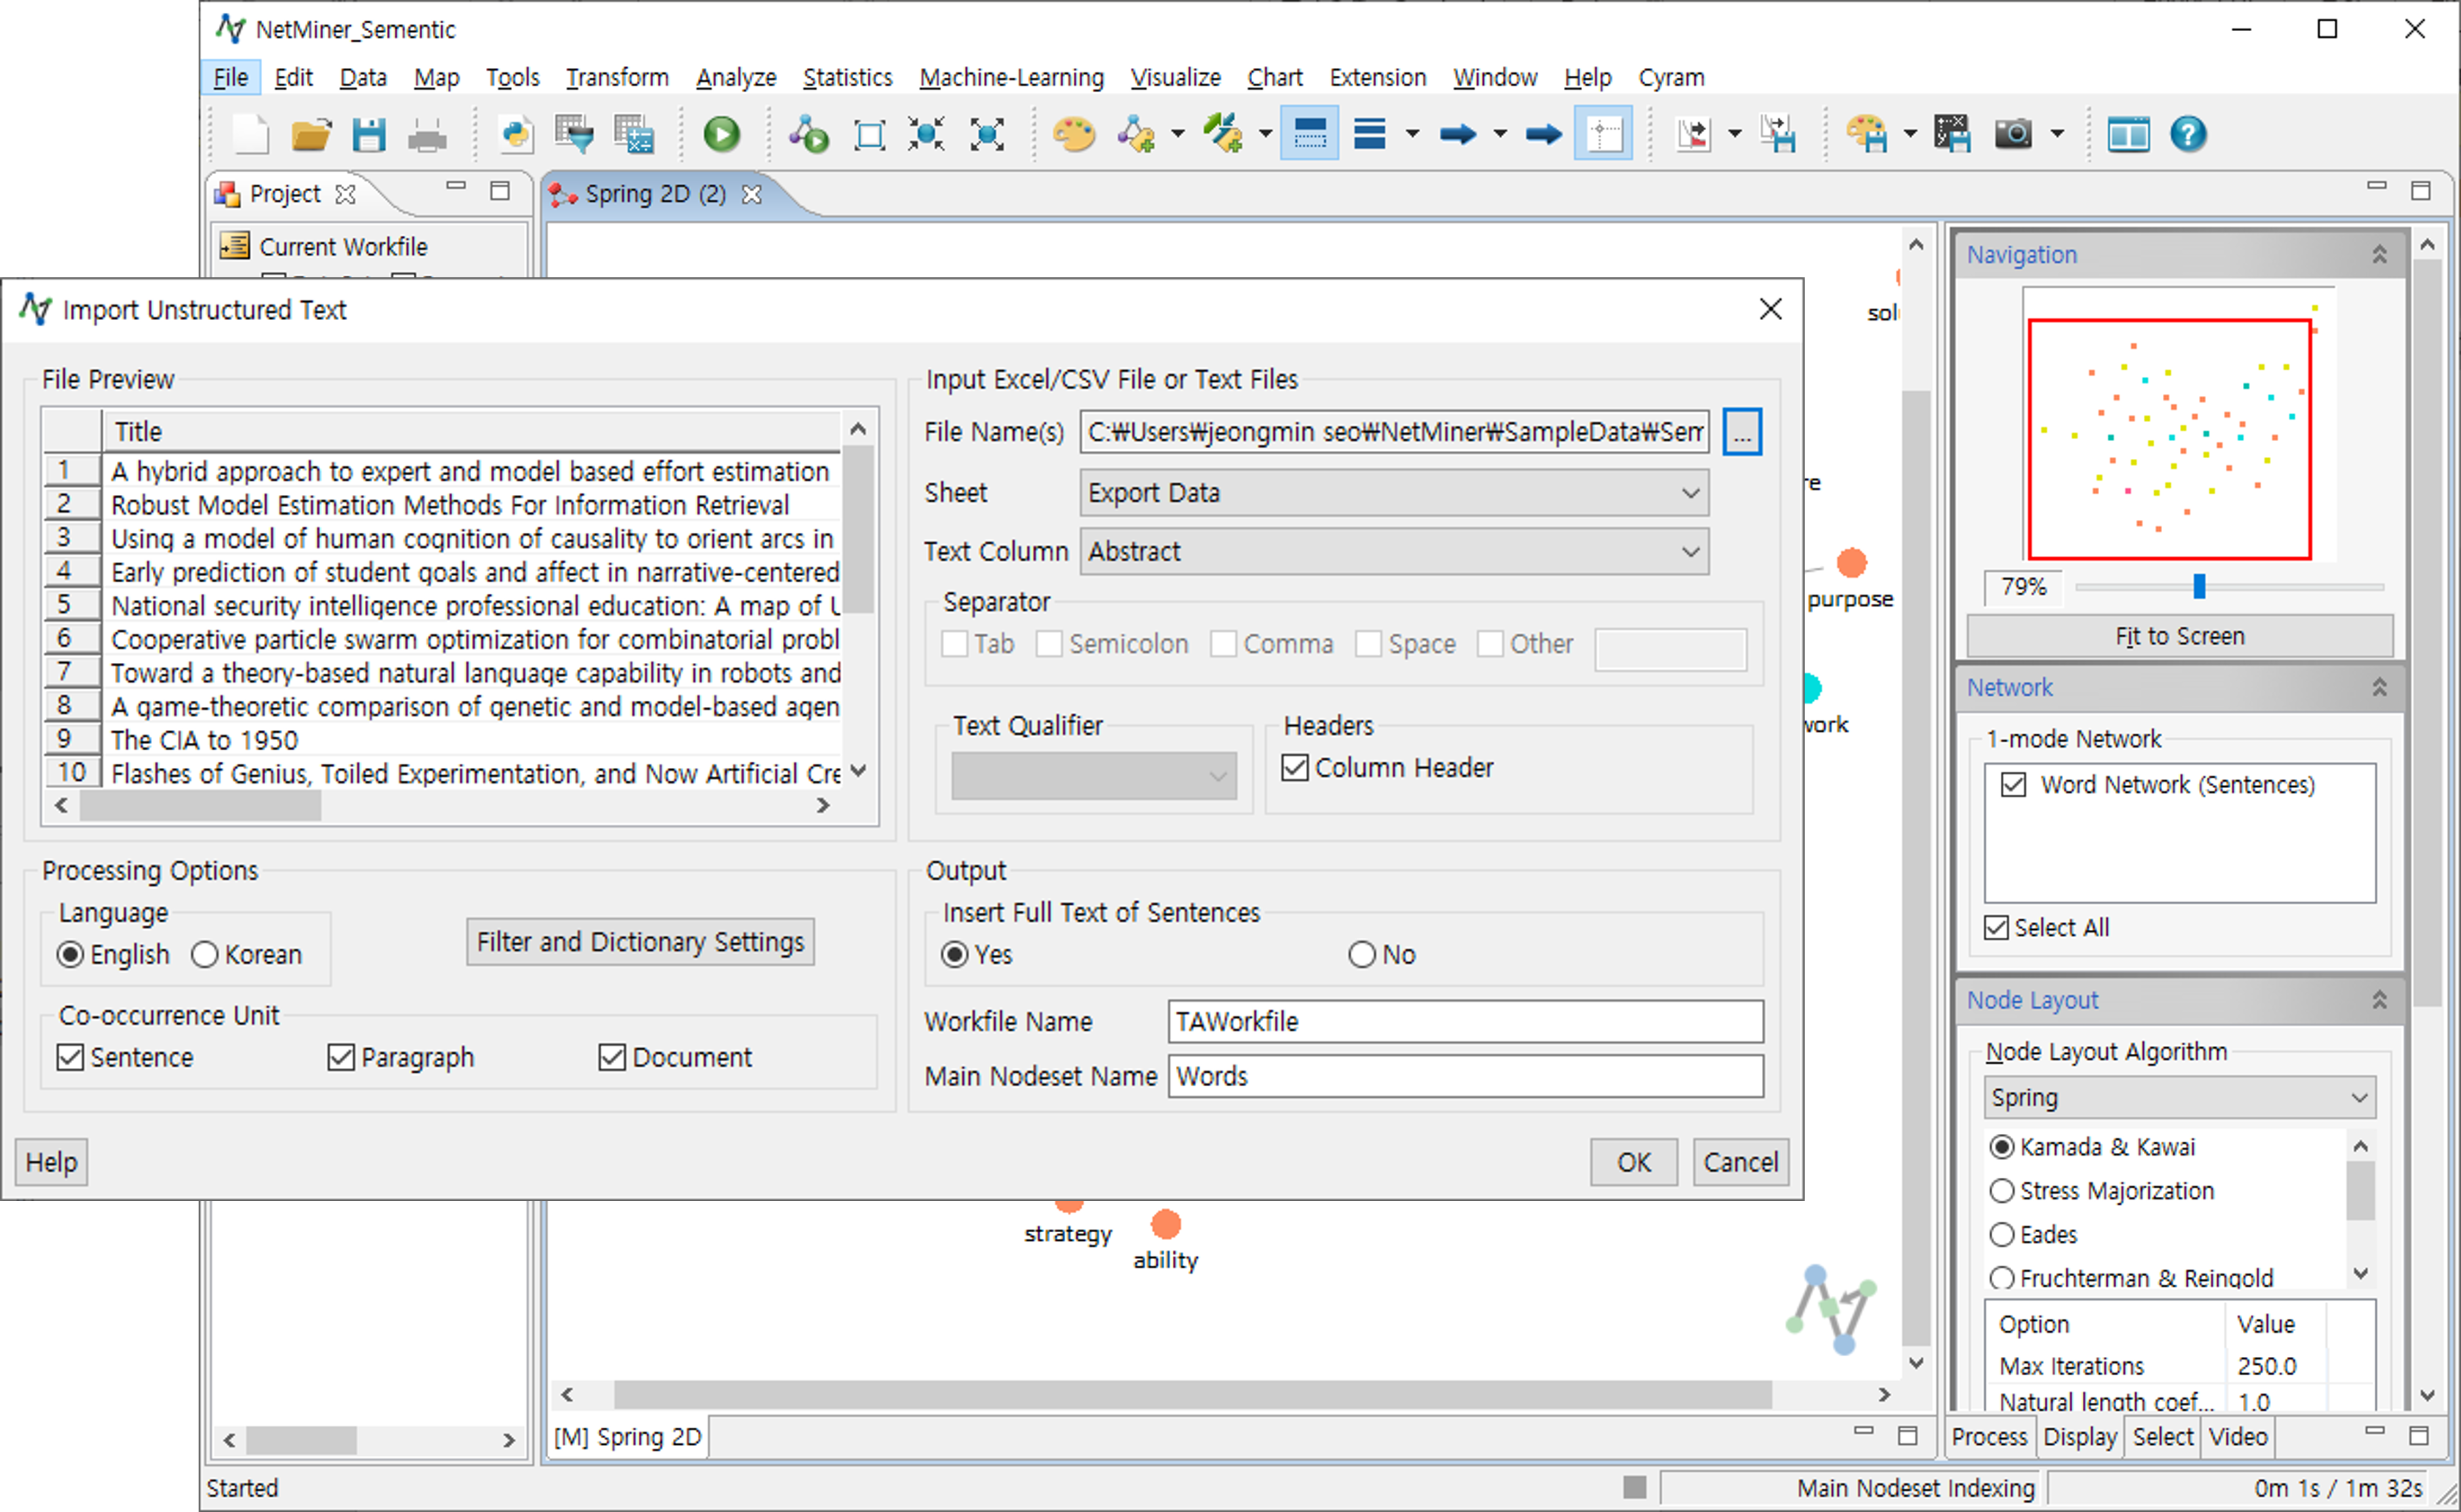The width and height of the screenshot is (2461, 1512).
Task: Cancel the Import Unstructured Text dialog
Action: click(1740, 1162)
